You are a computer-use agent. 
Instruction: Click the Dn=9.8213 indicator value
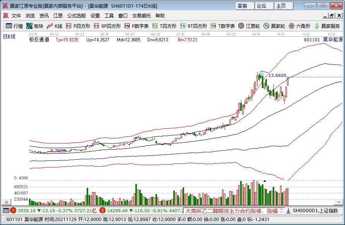[x=158, y=40]
